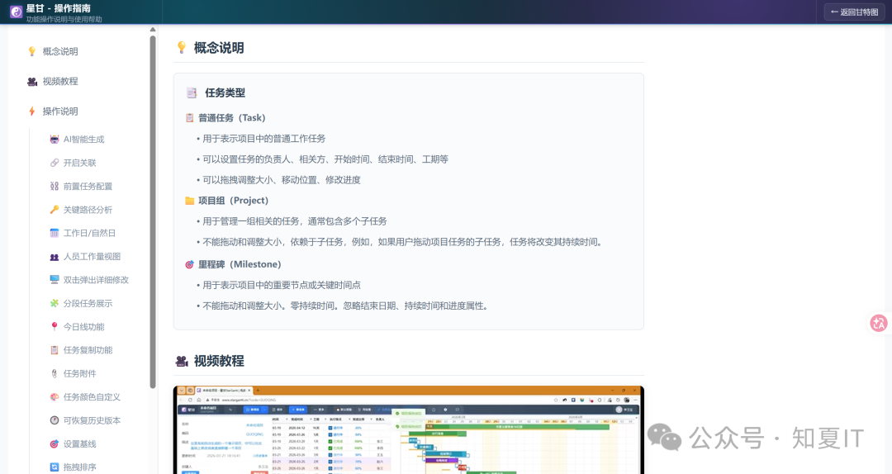Open 分段任务展示 entry
This screenshot has width=892, height=474.
pyautogui.click(x=88, y=303)
